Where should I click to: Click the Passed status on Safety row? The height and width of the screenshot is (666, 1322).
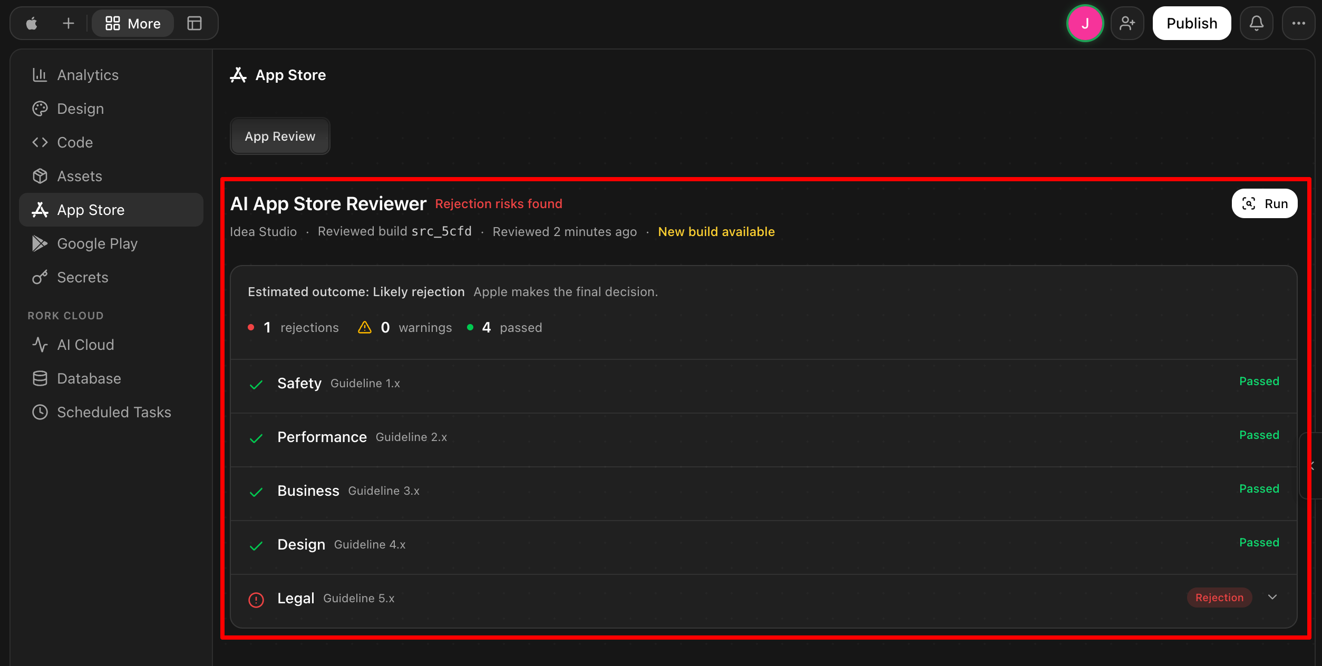pyautogui.click(x=1259, y=381)
